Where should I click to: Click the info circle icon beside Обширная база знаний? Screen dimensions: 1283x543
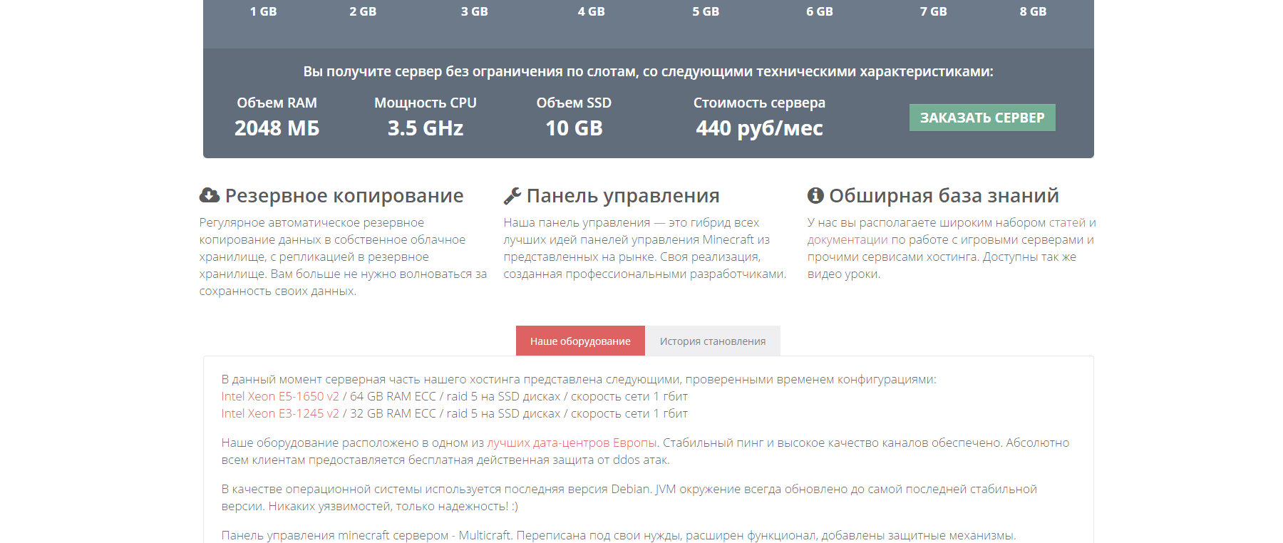point(815,195)
